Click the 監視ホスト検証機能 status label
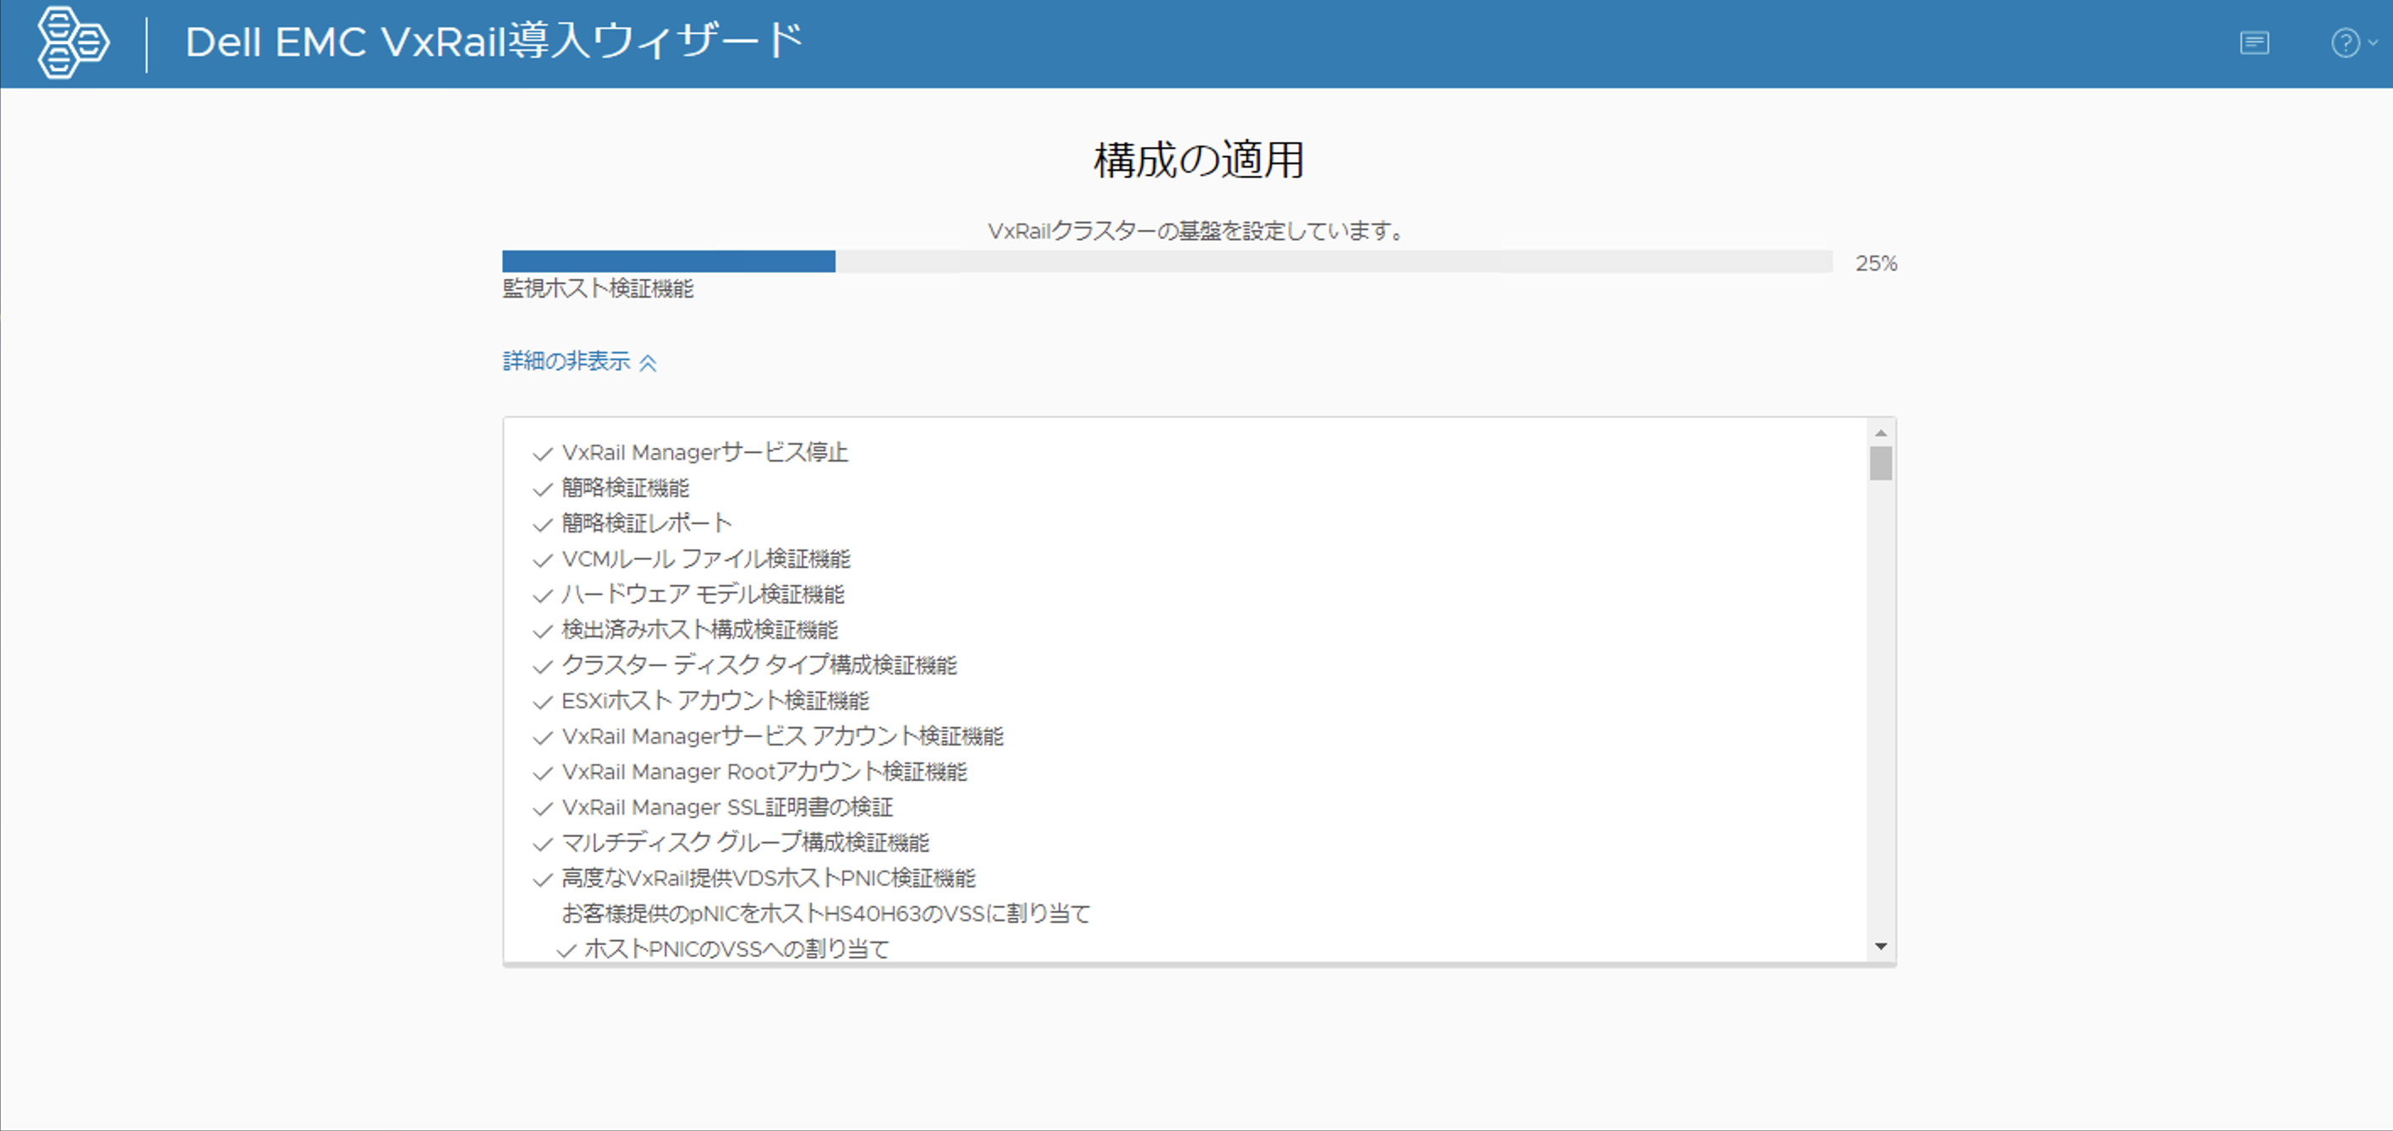The width and height of the screenshot is (2393, 1131). [x=597, y=289]
